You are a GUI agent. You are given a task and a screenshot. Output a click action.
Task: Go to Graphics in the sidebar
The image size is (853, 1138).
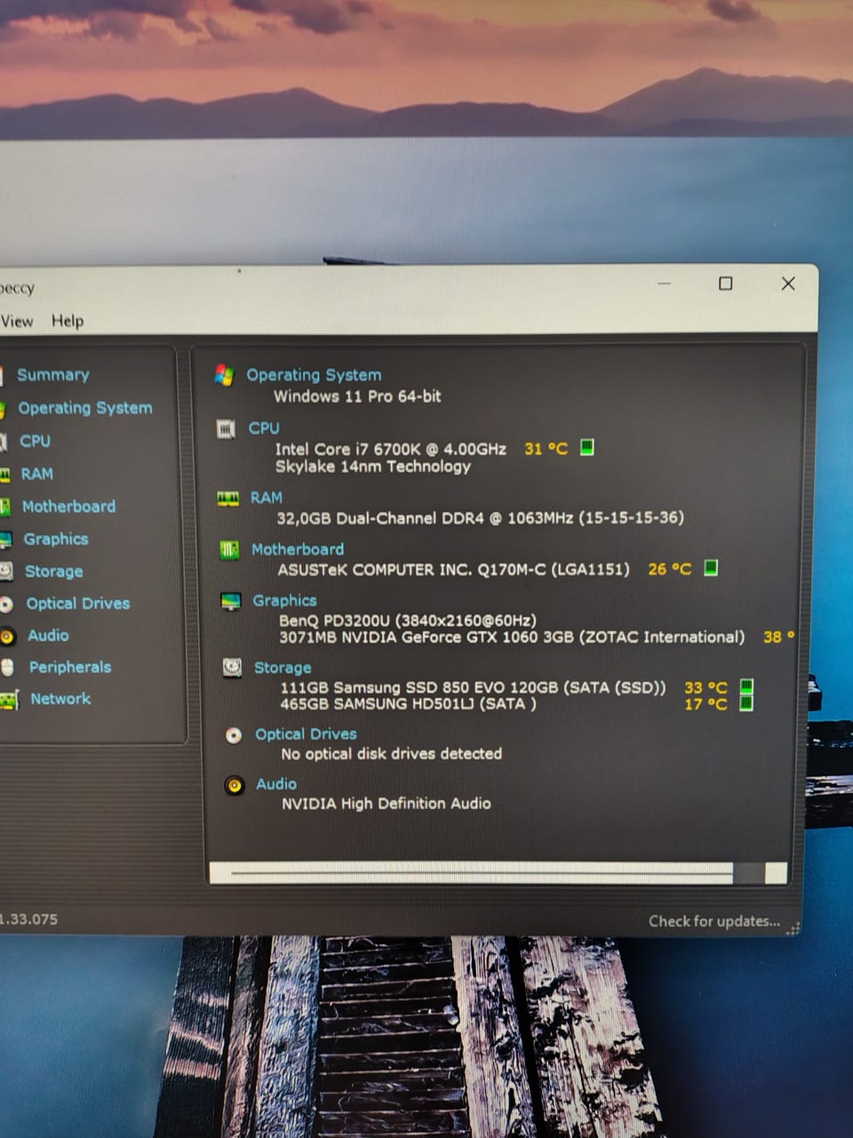(x=56, y=539)
